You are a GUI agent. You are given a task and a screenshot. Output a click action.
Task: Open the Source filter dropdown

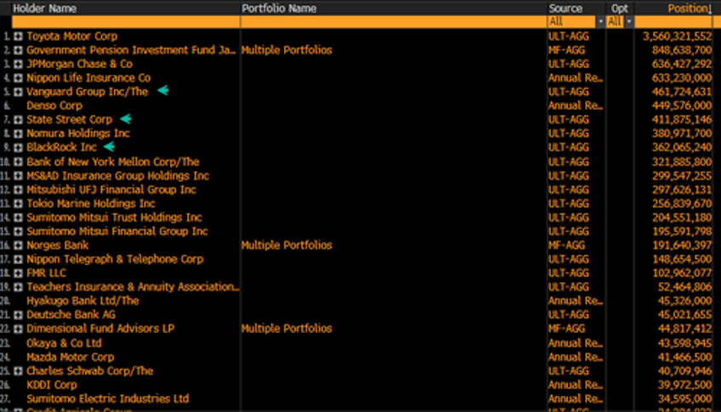[600, 21]
